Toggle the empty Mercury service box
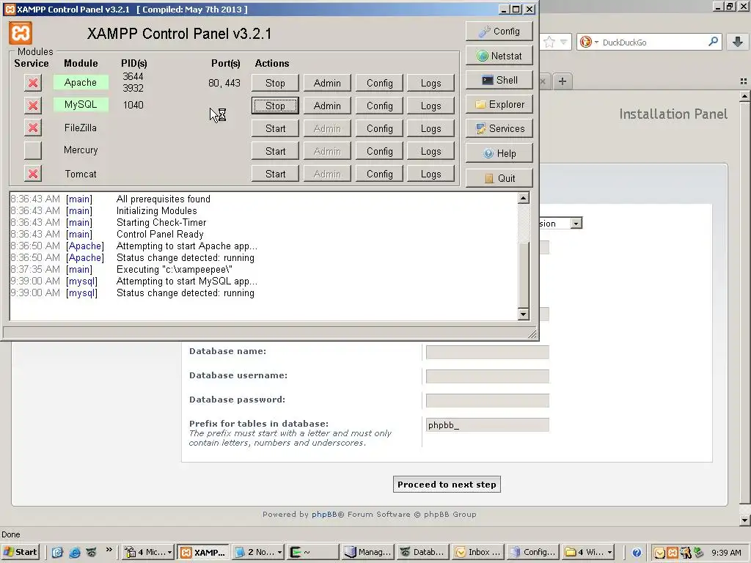This screenshot has height=563, width=751. [x=33, y=150]
